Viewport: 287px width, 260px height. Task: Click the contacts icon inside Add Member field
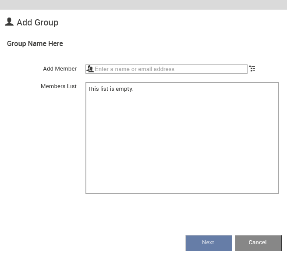(x=90, y=69)
